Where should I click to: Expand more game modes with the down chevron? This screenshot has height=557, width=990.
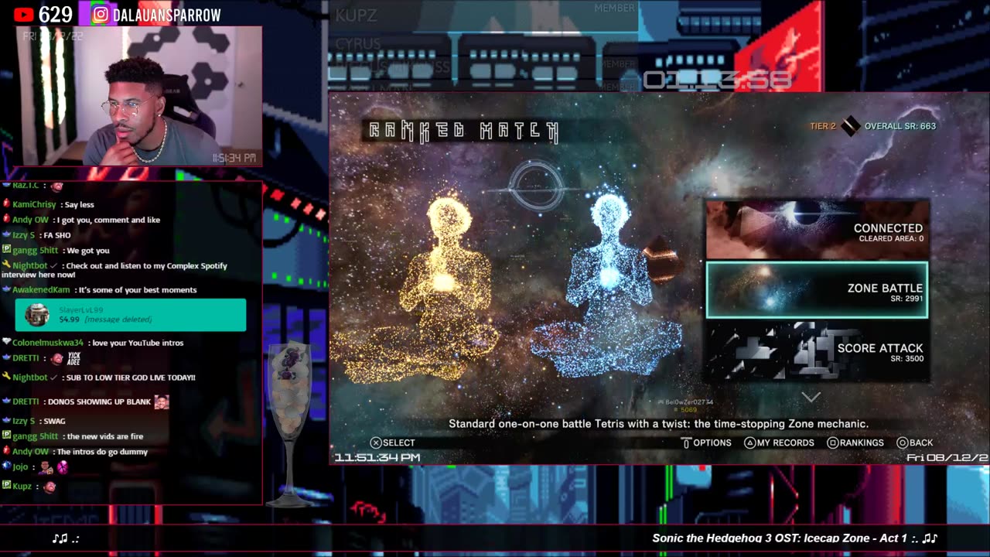(x=811, y=397)
